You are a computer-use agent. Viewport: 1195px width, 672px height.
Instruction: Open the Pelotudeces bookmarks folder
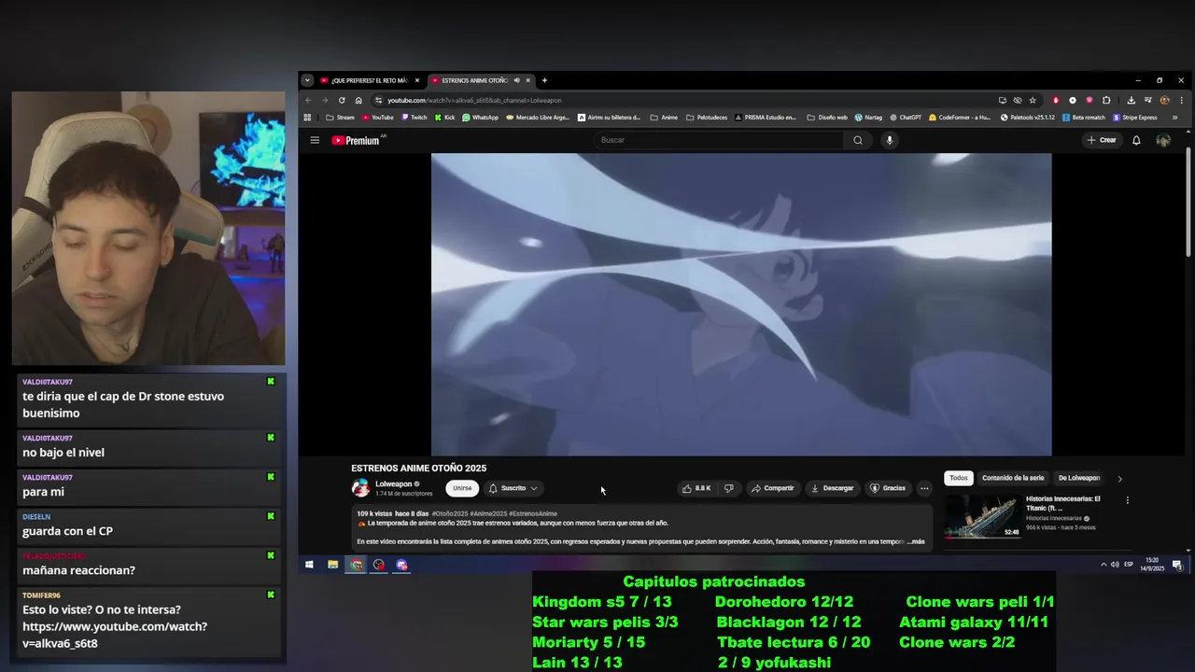(707, 118)
